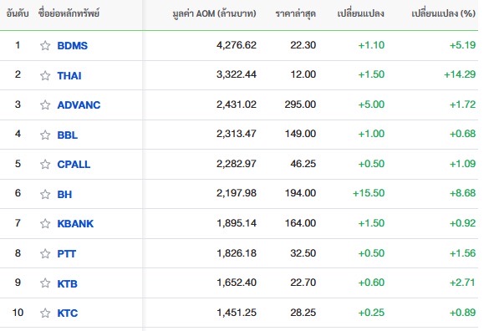Image resolution: width=494 pixels, height=331 pixels.
Task: Sort by เปลี่ยนแปลง (%) column header
Action: point(444,13)
